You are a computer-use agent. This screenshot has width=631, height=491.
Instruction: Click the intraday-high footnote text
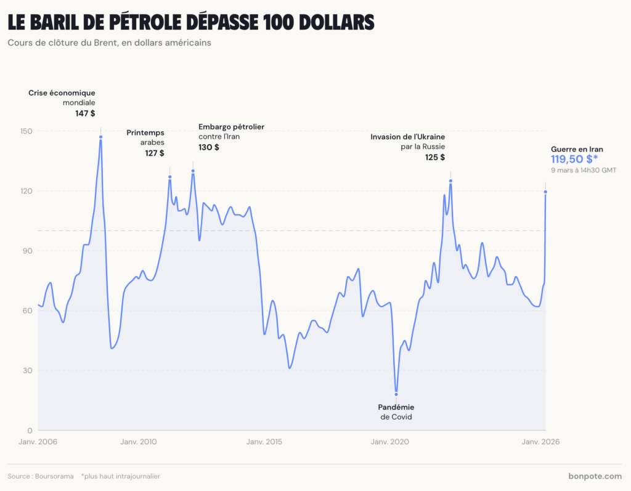click(121, 476)
